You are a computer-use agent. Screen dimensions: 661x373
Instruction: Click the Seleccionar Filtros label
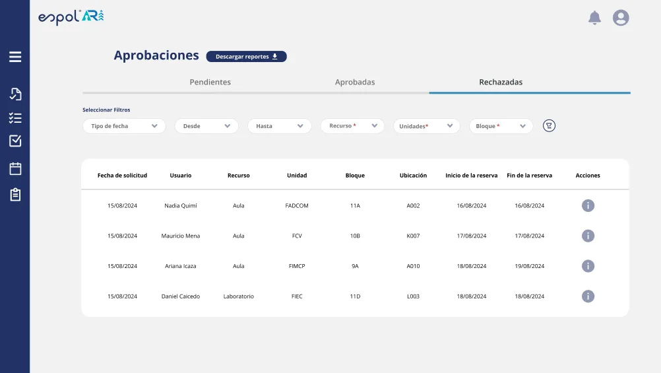point(106,110)
